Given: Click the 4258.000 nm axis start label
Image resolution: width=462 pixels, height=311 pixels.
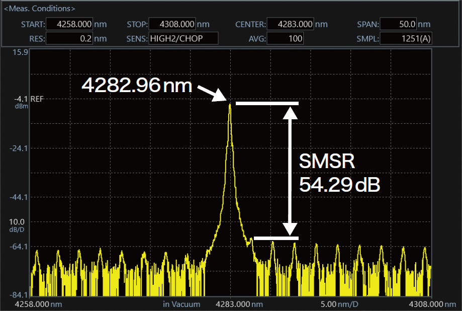Looking at the screenshot, I should pyautogui.click(x=38, y=304).
